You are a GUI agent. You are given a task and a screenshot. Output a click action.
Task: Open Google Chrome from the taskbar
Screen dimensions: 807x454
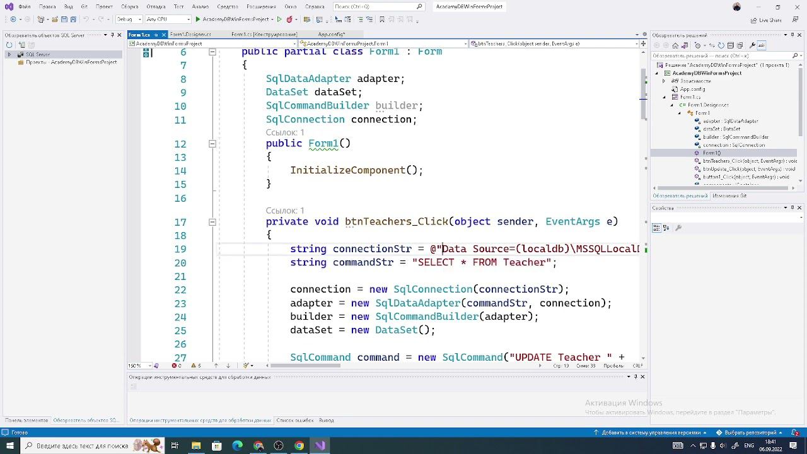(x=299, y=446)
